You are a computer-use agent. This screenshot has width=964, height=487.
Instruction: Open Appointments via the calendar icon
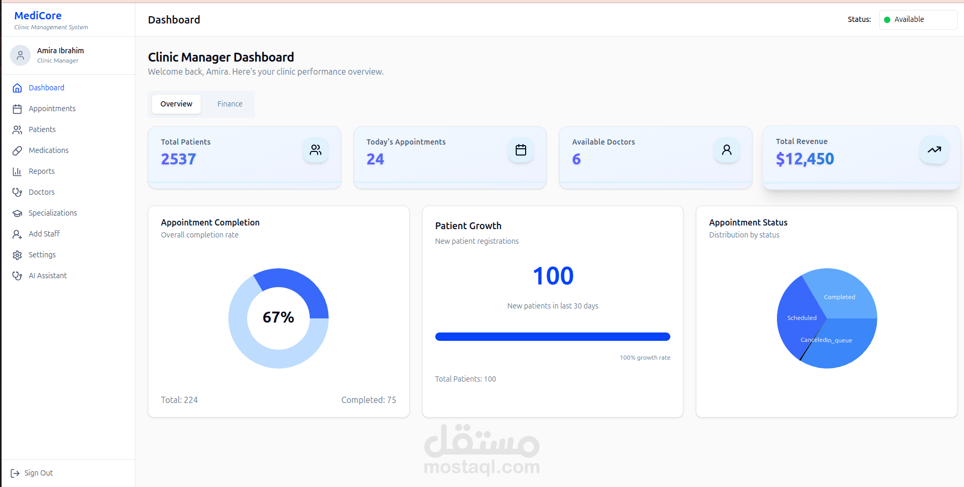(17, 108)
